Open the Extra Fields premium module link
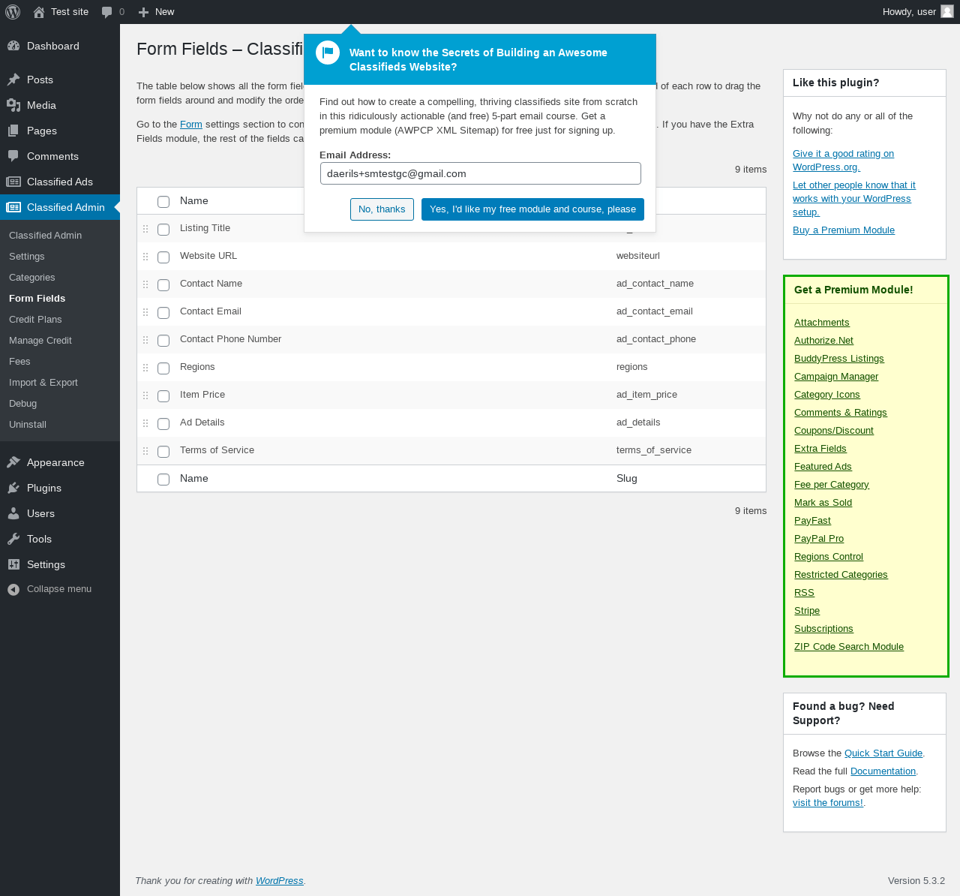Screen dimensions: 960x896 tap(820, 449)
